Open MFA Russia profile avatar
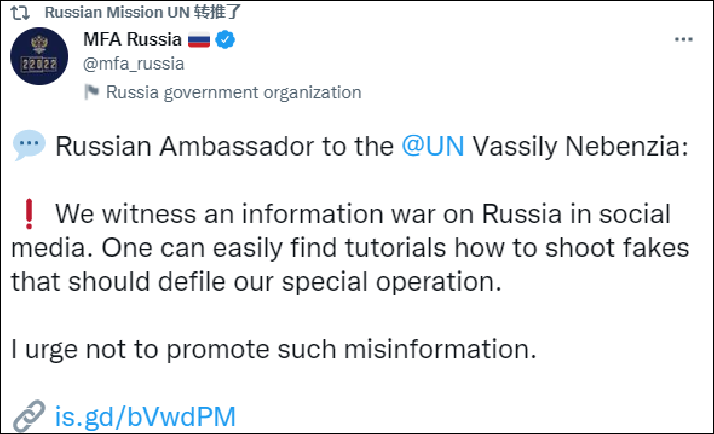The image size is (714, 434). click(39, 56)
